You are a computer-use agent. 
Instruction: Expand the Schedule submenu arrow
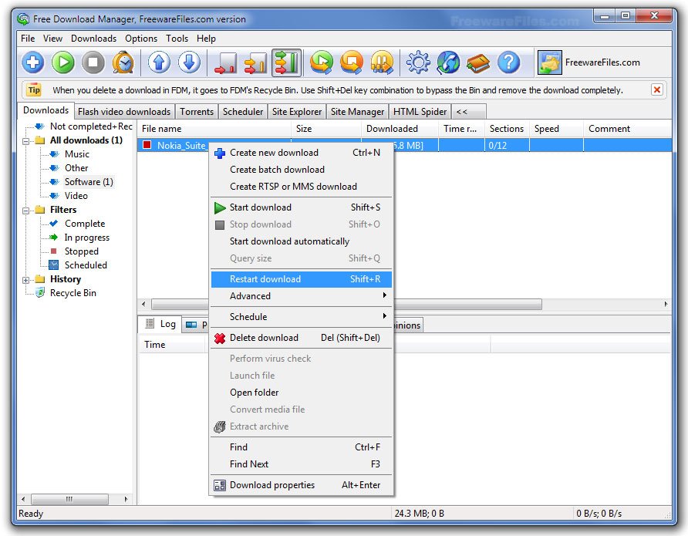coord(384,315)
